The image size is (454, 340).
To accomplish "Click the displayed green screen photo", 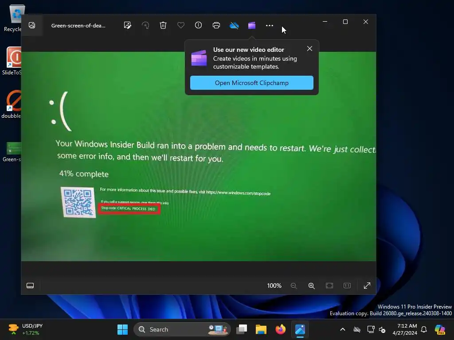I will tap(199, 156).
